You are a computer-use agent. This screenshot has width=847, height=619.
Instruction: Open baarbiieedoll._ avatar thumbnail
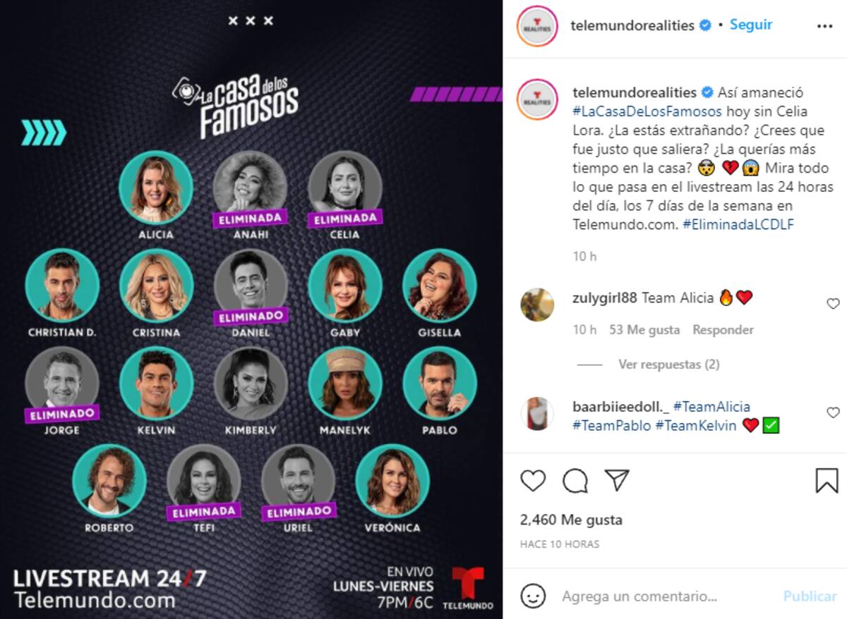[537, 413]
